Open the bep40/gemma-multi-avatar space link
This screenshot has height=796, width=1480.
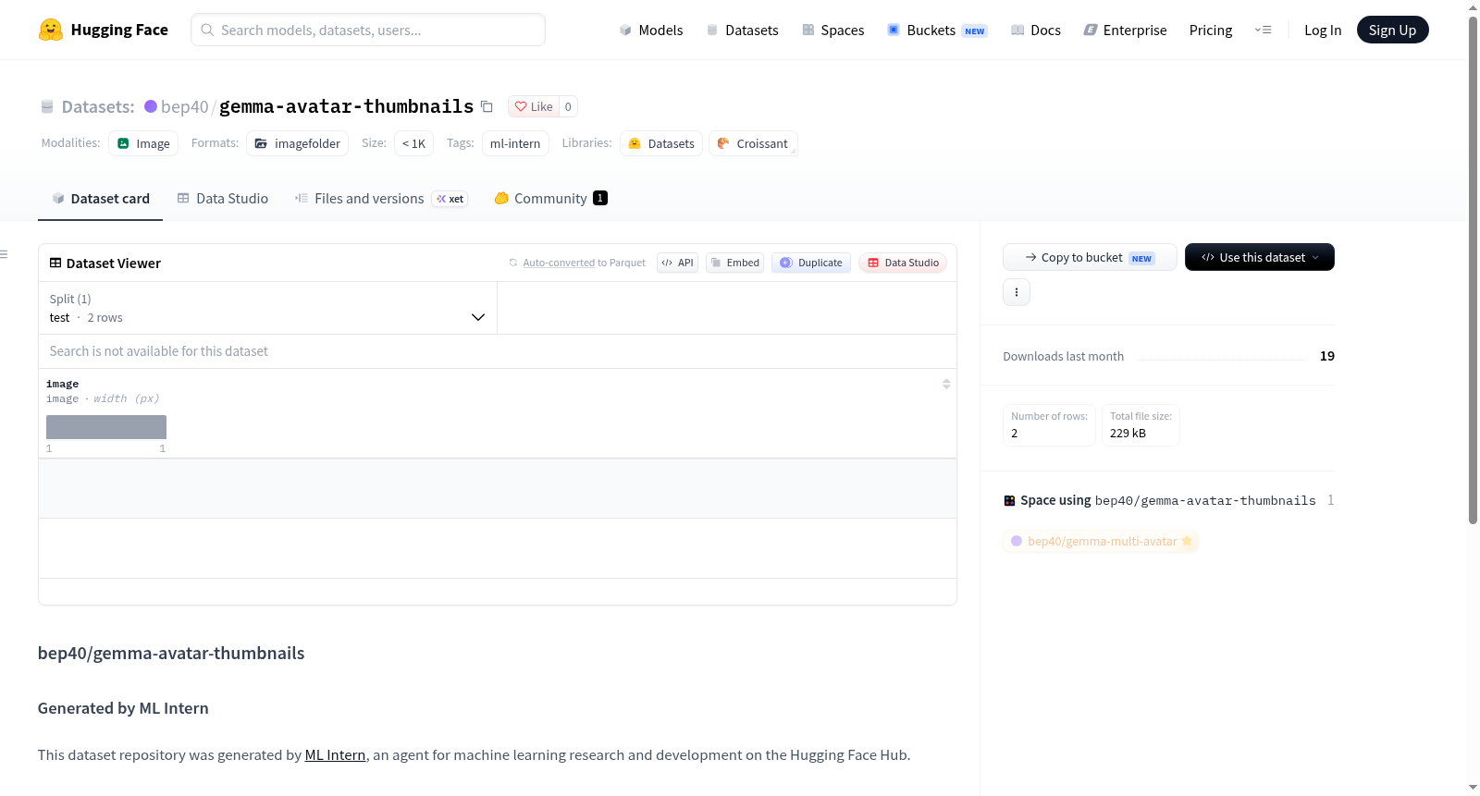[x=1102, y=541]
